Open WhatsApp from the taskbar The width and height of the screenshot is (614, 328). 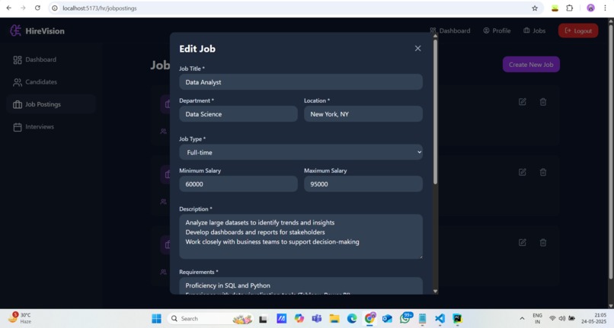coord(405,318)
